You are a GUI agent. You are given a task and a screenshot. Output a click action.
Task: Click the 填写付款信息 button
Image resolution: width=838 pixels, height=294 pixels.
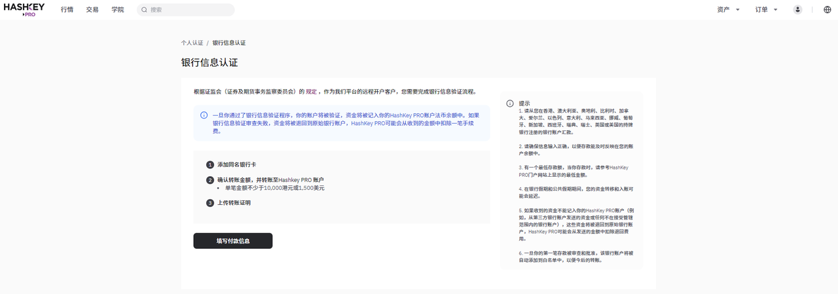click(232, 241)
